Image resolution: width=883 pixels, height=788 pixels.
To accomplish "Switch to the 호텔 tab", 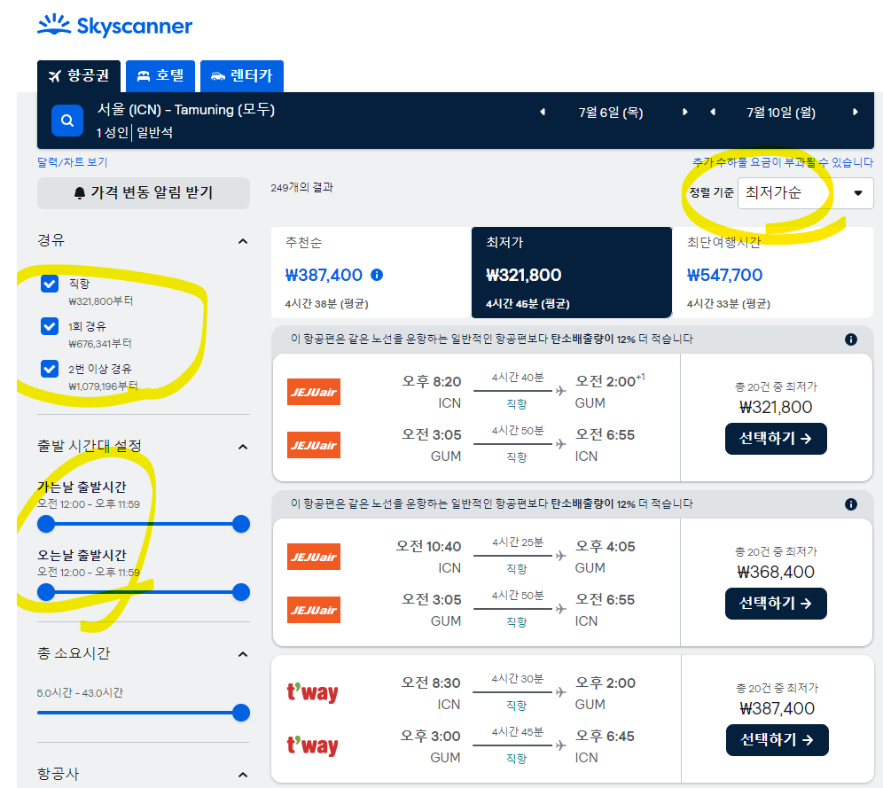I will point(160,76).
